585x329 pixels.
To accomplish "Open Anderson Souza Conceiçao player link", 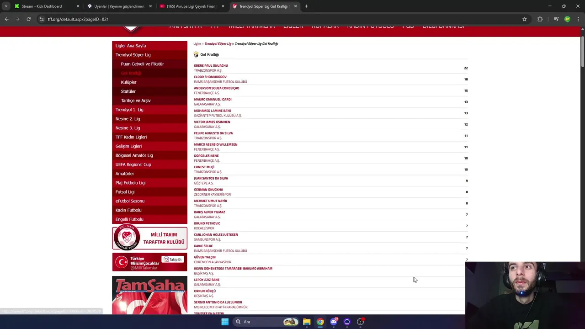I will tap(217, 88).
